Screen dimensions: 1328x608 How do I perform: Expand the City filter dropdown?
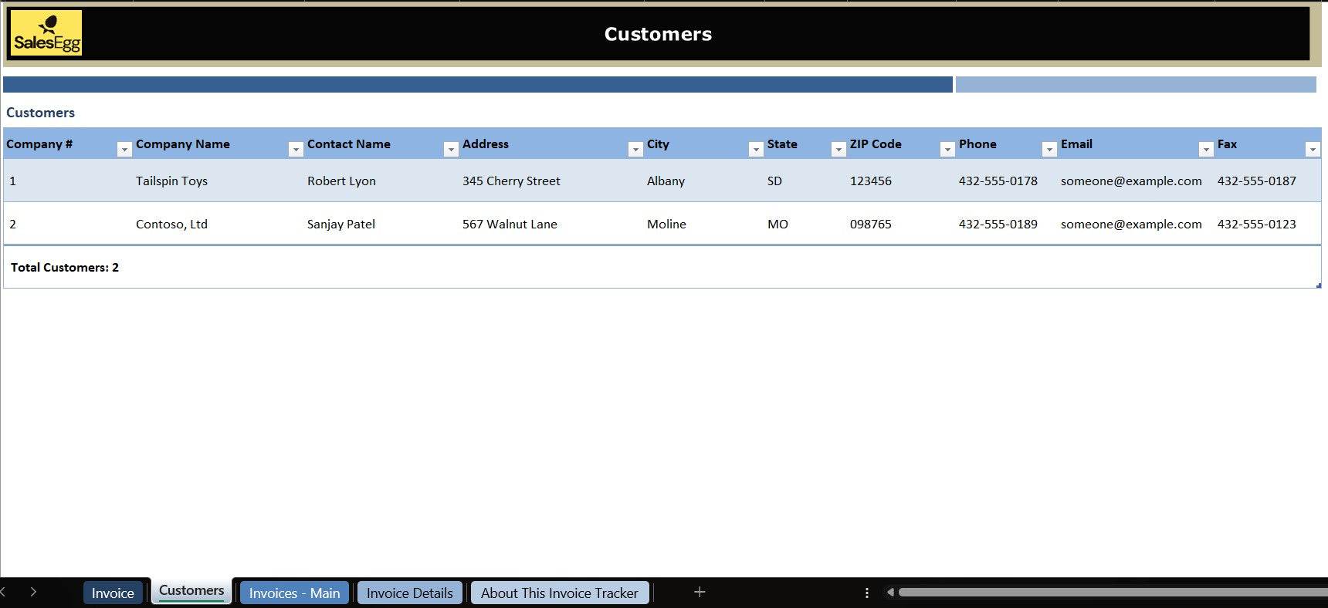(756, 150)
